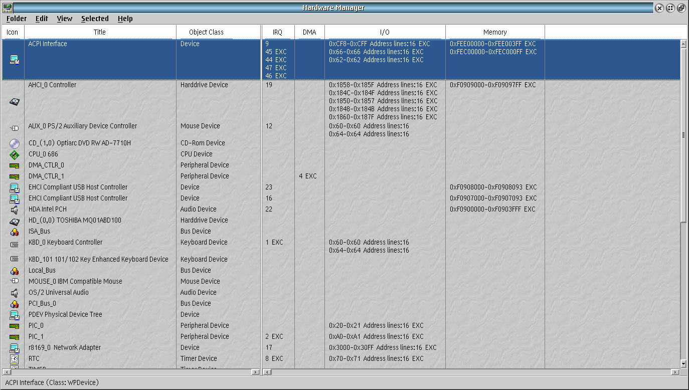Click the HDA Intel PCH speaker icon

coord(14,210)
